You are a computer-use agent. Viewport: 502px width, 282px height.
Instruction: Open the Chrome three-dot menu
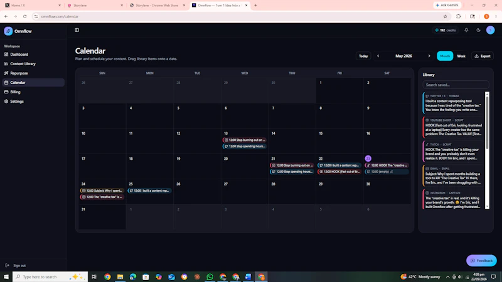(x=496, y=16)
